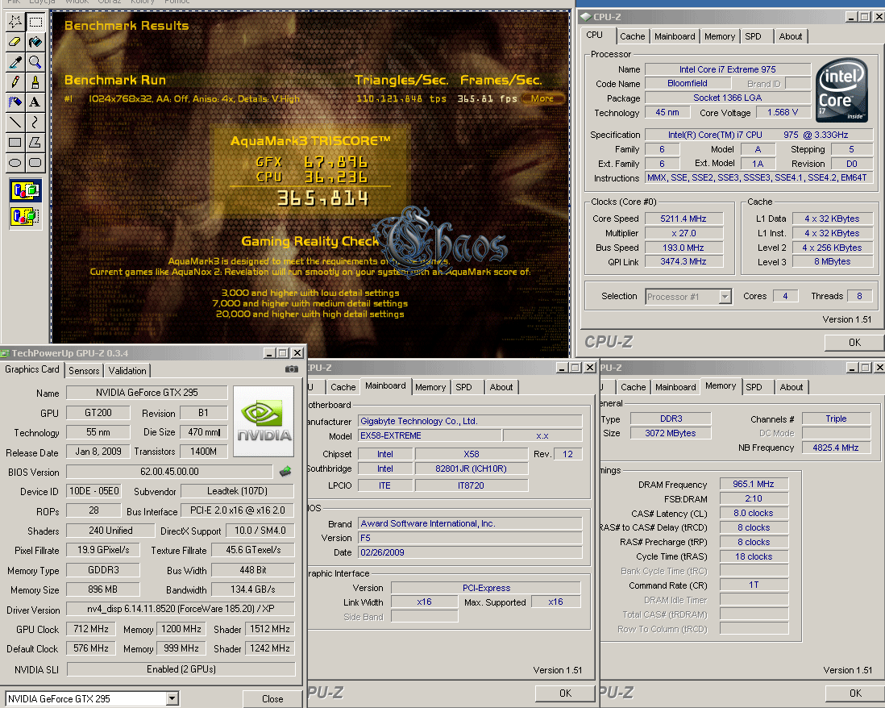885x708 pixels.
Task: Click the Close button in GPU-Z
Action: click(272, 699)
